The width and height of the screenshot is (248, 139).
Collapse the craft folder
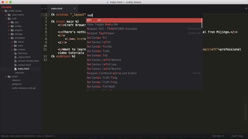(6, 19)
